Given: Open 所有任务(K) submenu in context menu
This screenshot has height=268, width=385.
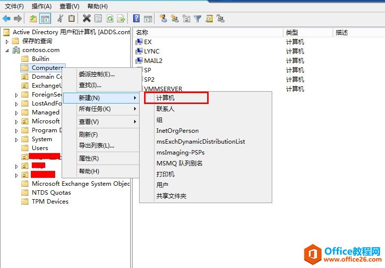Looking at the screenshot, I should [101, 108].
